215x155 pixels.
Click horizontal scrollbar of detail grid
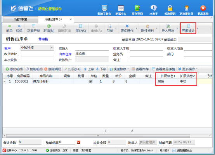tap(98, 136)
